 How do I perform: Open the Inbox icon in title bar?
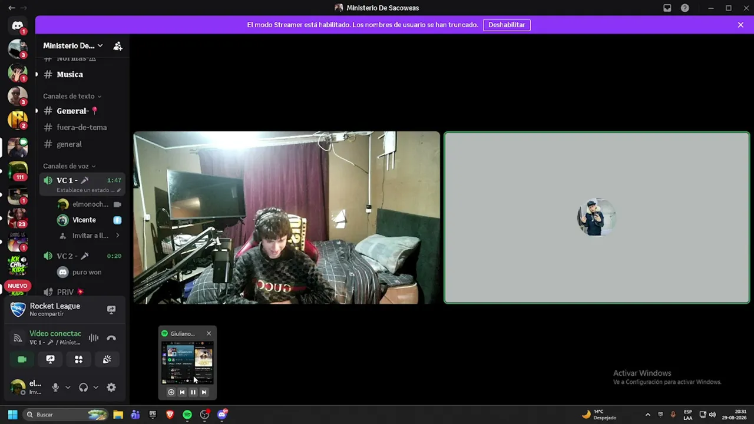[x=667, y=8]
